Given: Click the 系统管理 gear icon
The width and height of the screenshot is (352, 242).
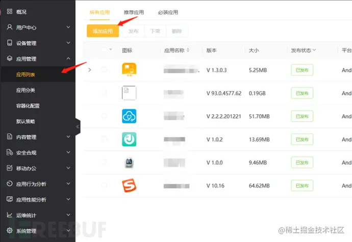Looking at the screenshot, I should coord(9,230).
